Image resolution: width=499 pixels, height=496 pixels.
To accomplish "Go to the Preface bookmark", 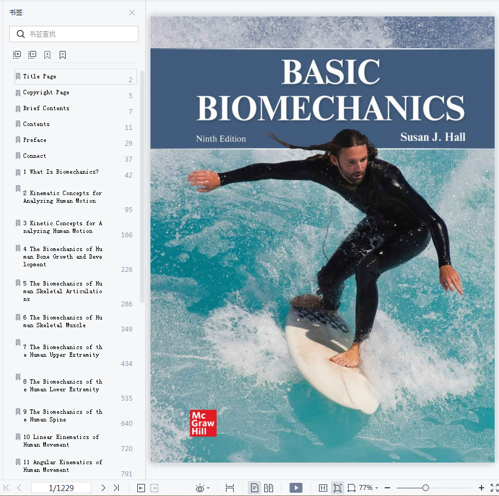I will 76,140.
